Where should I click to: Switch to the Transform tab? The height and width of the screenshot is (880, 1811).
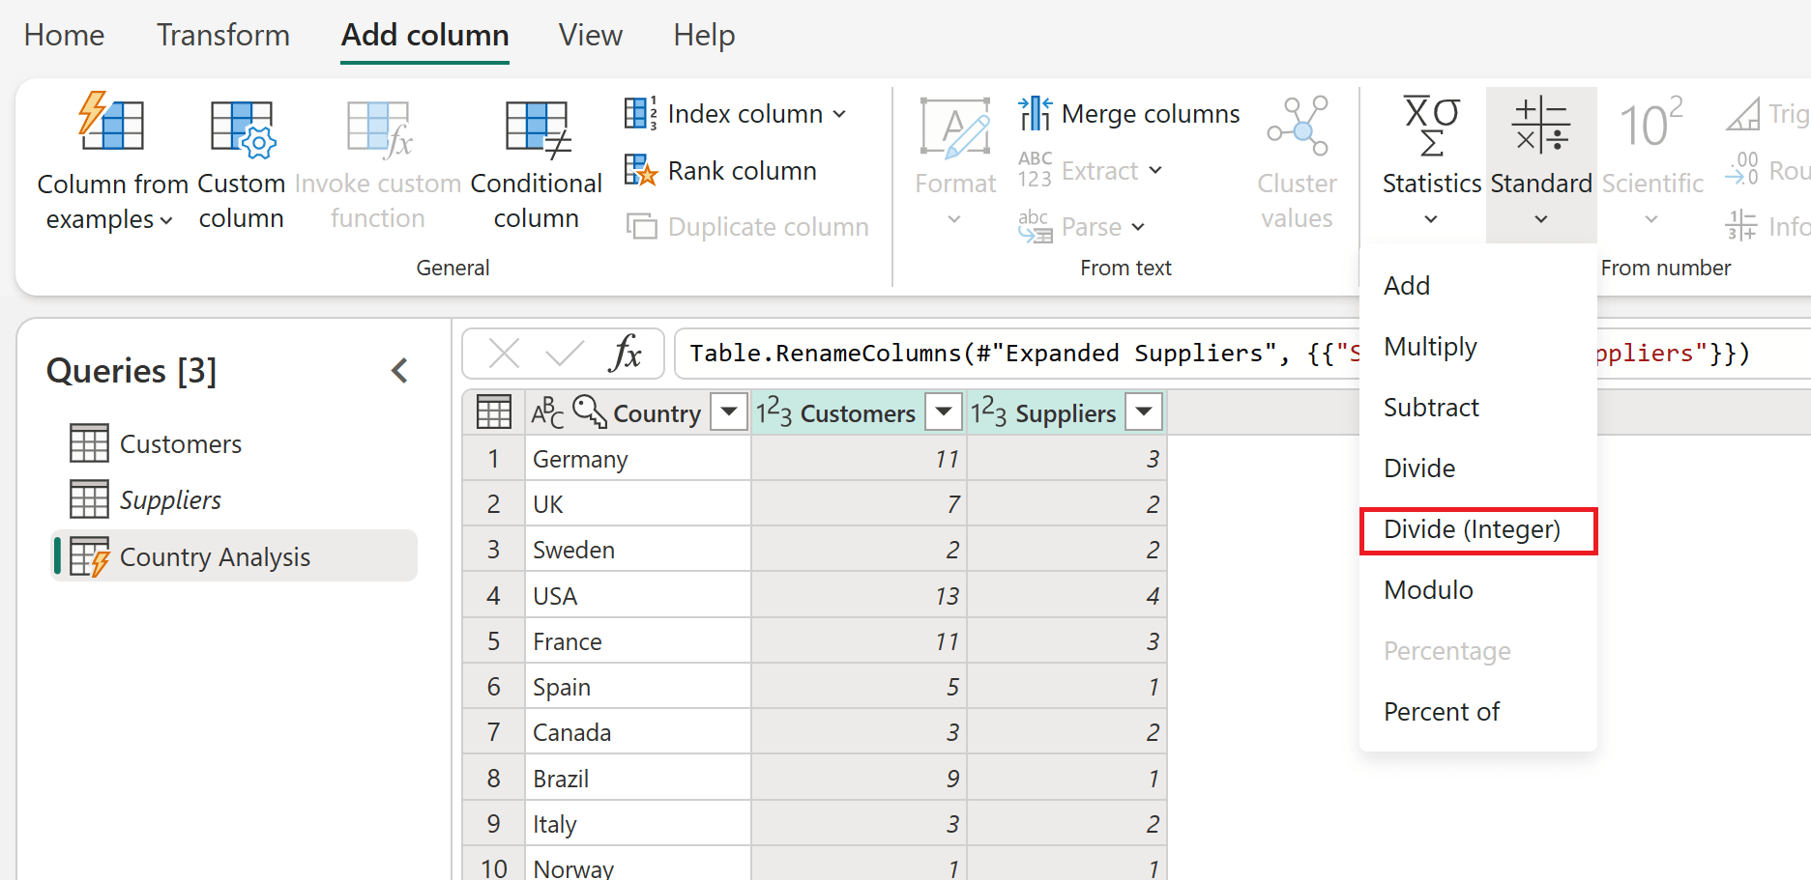(x=222, y=35)
